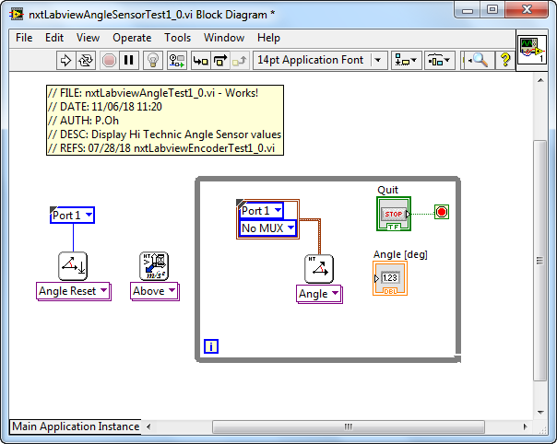Click the Search magnifier icon
Image resolution: width=557 pixels, height=444 pixels.
click(478, 60)
